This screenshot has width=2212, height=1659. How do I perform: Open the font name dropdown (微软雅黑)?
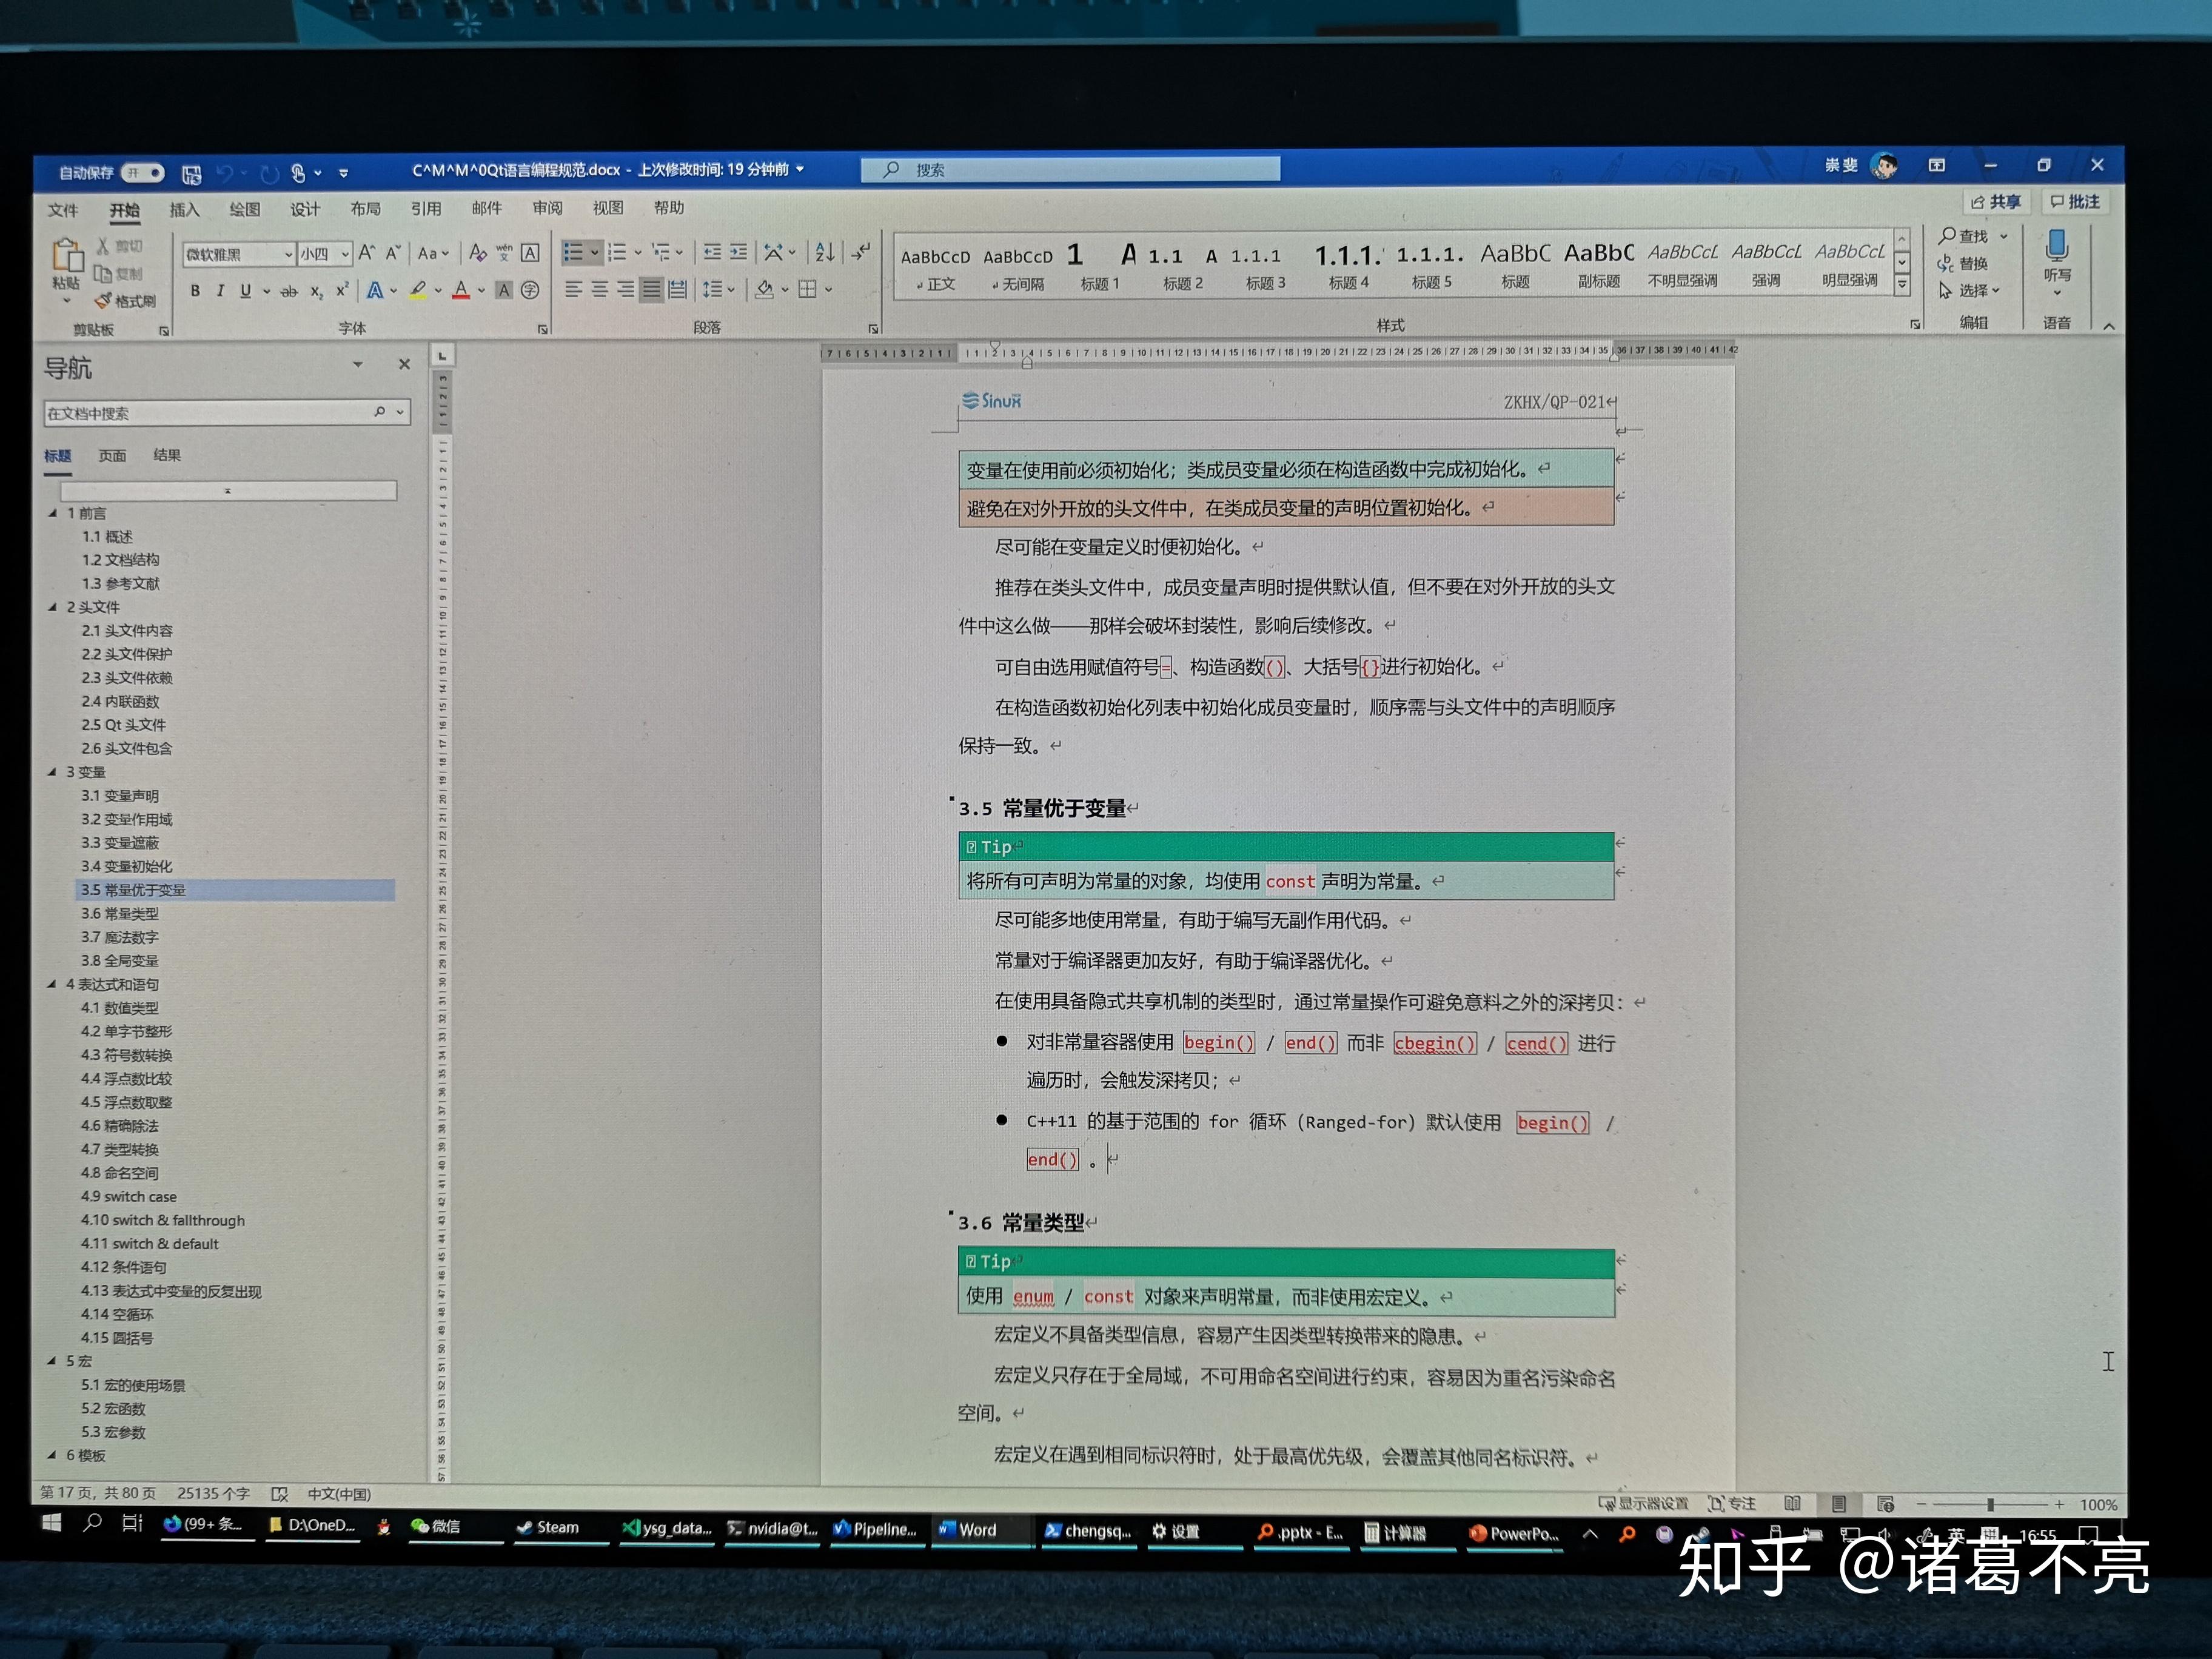point(289,254)
